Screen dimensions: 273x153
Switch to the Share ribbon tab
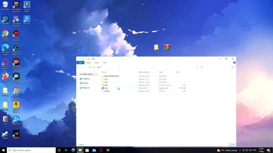click(x=97, y=62)
